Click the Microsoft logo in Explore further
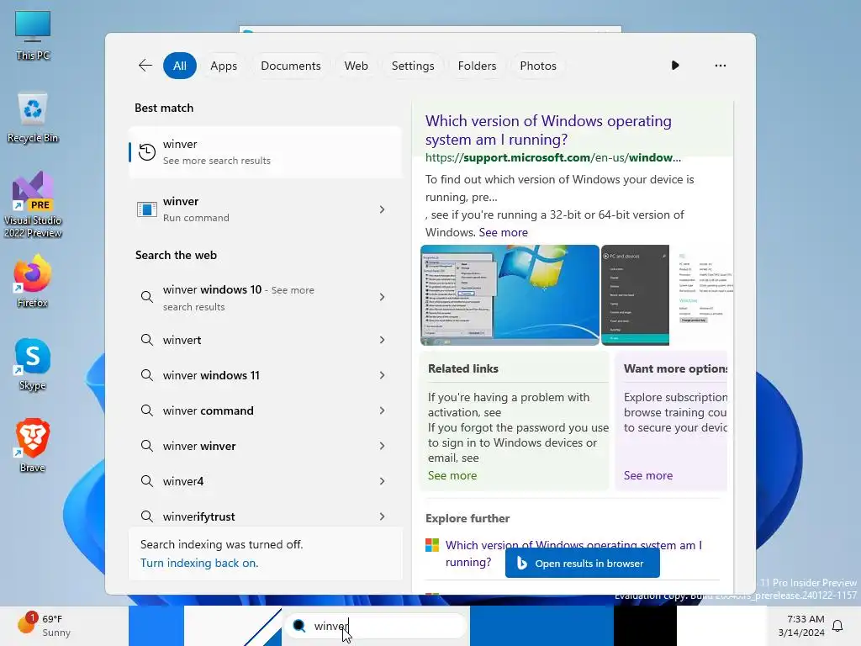The image size is (861, 646). (432, 545)
